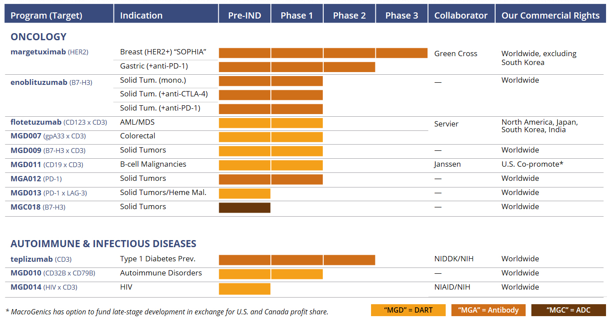Click the U.S. Co-promote* rights text
This screenshot has height=321, width=610.
(x=532, y=164)
